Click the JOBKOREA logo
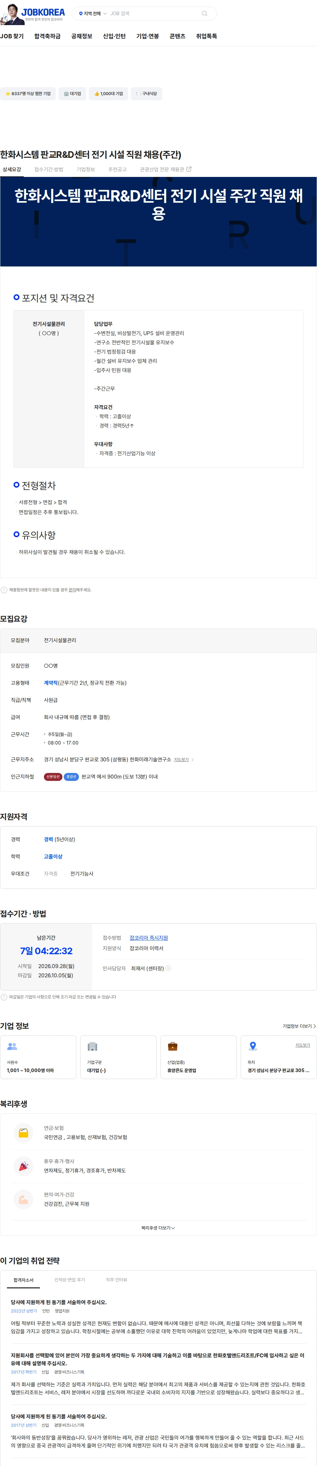Screen dimensions: 317x1466 click(x=43, y=12)
